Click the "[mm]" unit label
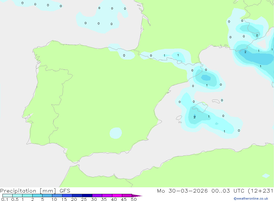This screenshot has width=274, height=201. [x=48, y=191]
